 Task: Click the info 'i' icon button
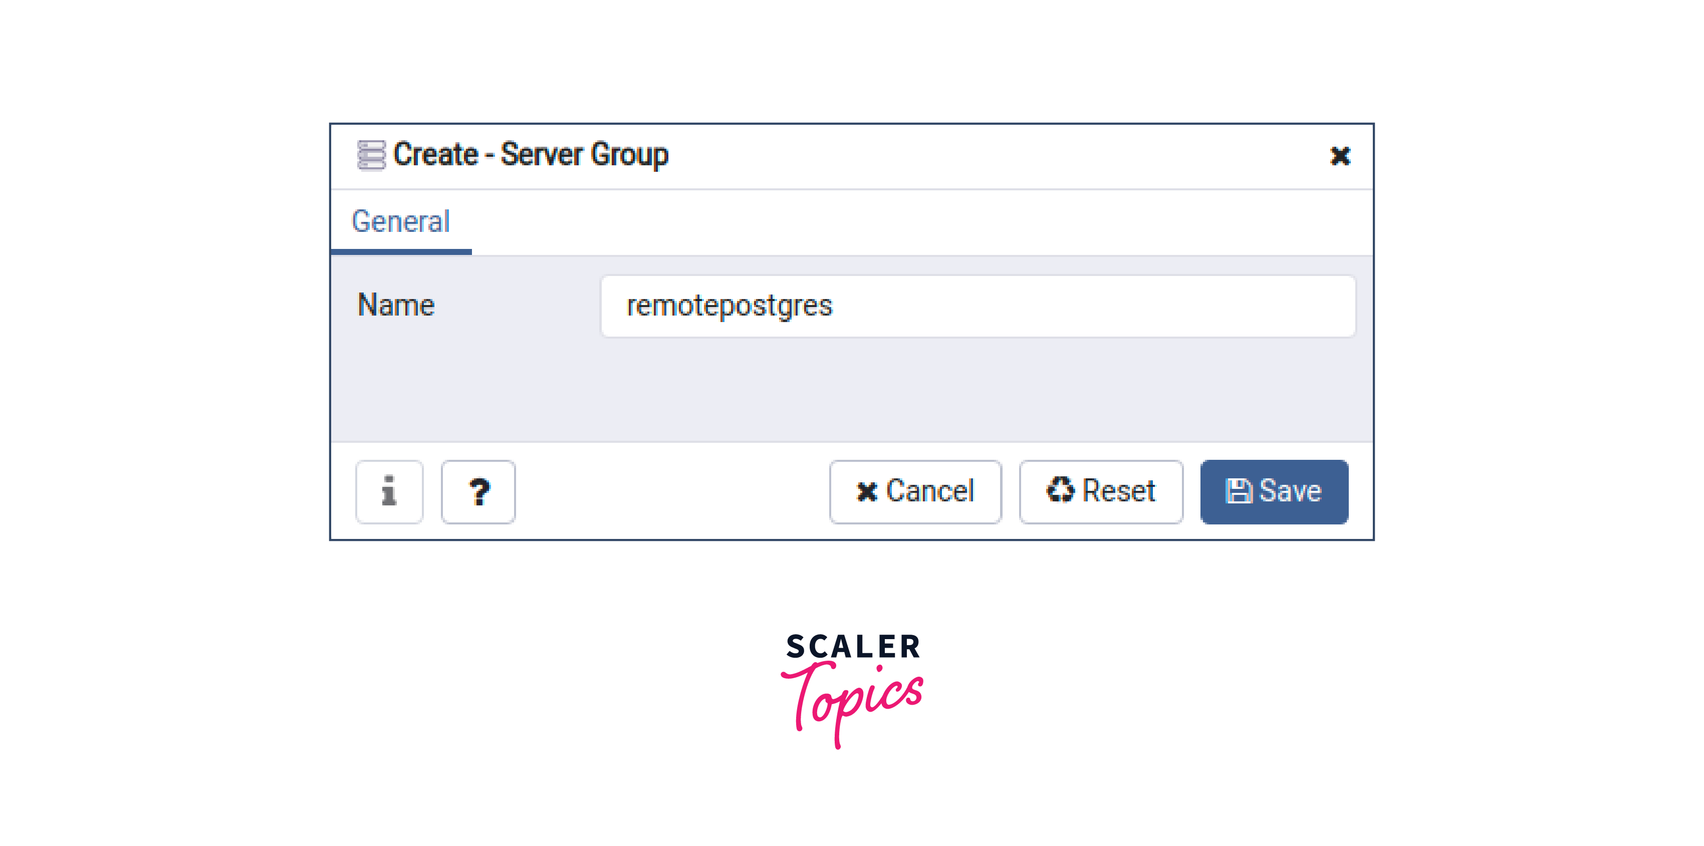pos(389,491)
